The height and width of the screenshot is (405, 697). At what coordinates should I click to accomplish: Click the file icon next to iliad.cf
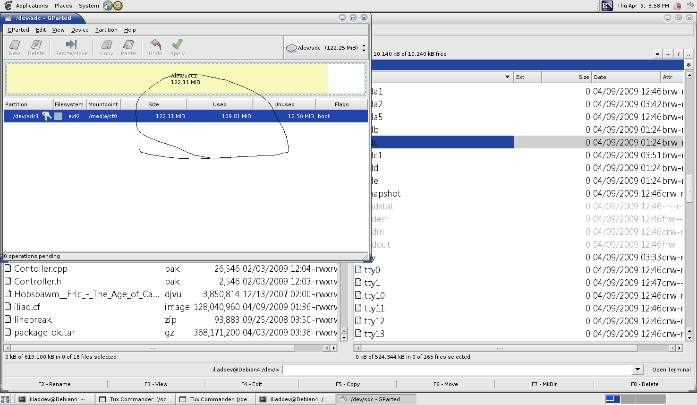[8, 307]
